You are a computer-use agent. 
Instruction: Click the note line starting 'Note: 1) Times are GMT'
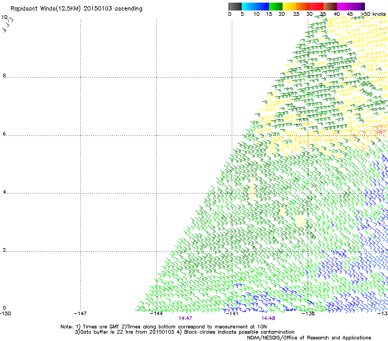(164, 327)
